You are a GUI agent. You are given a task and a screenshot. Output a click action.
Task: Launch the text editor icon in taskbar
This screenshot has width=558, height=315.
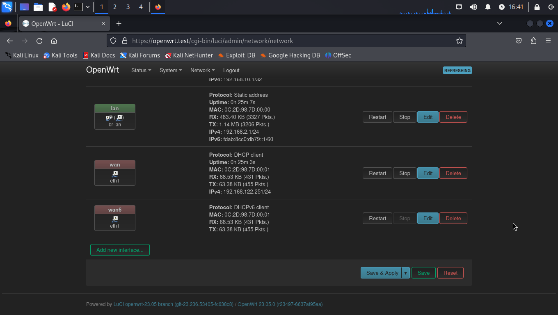click(x=52, y=7)
